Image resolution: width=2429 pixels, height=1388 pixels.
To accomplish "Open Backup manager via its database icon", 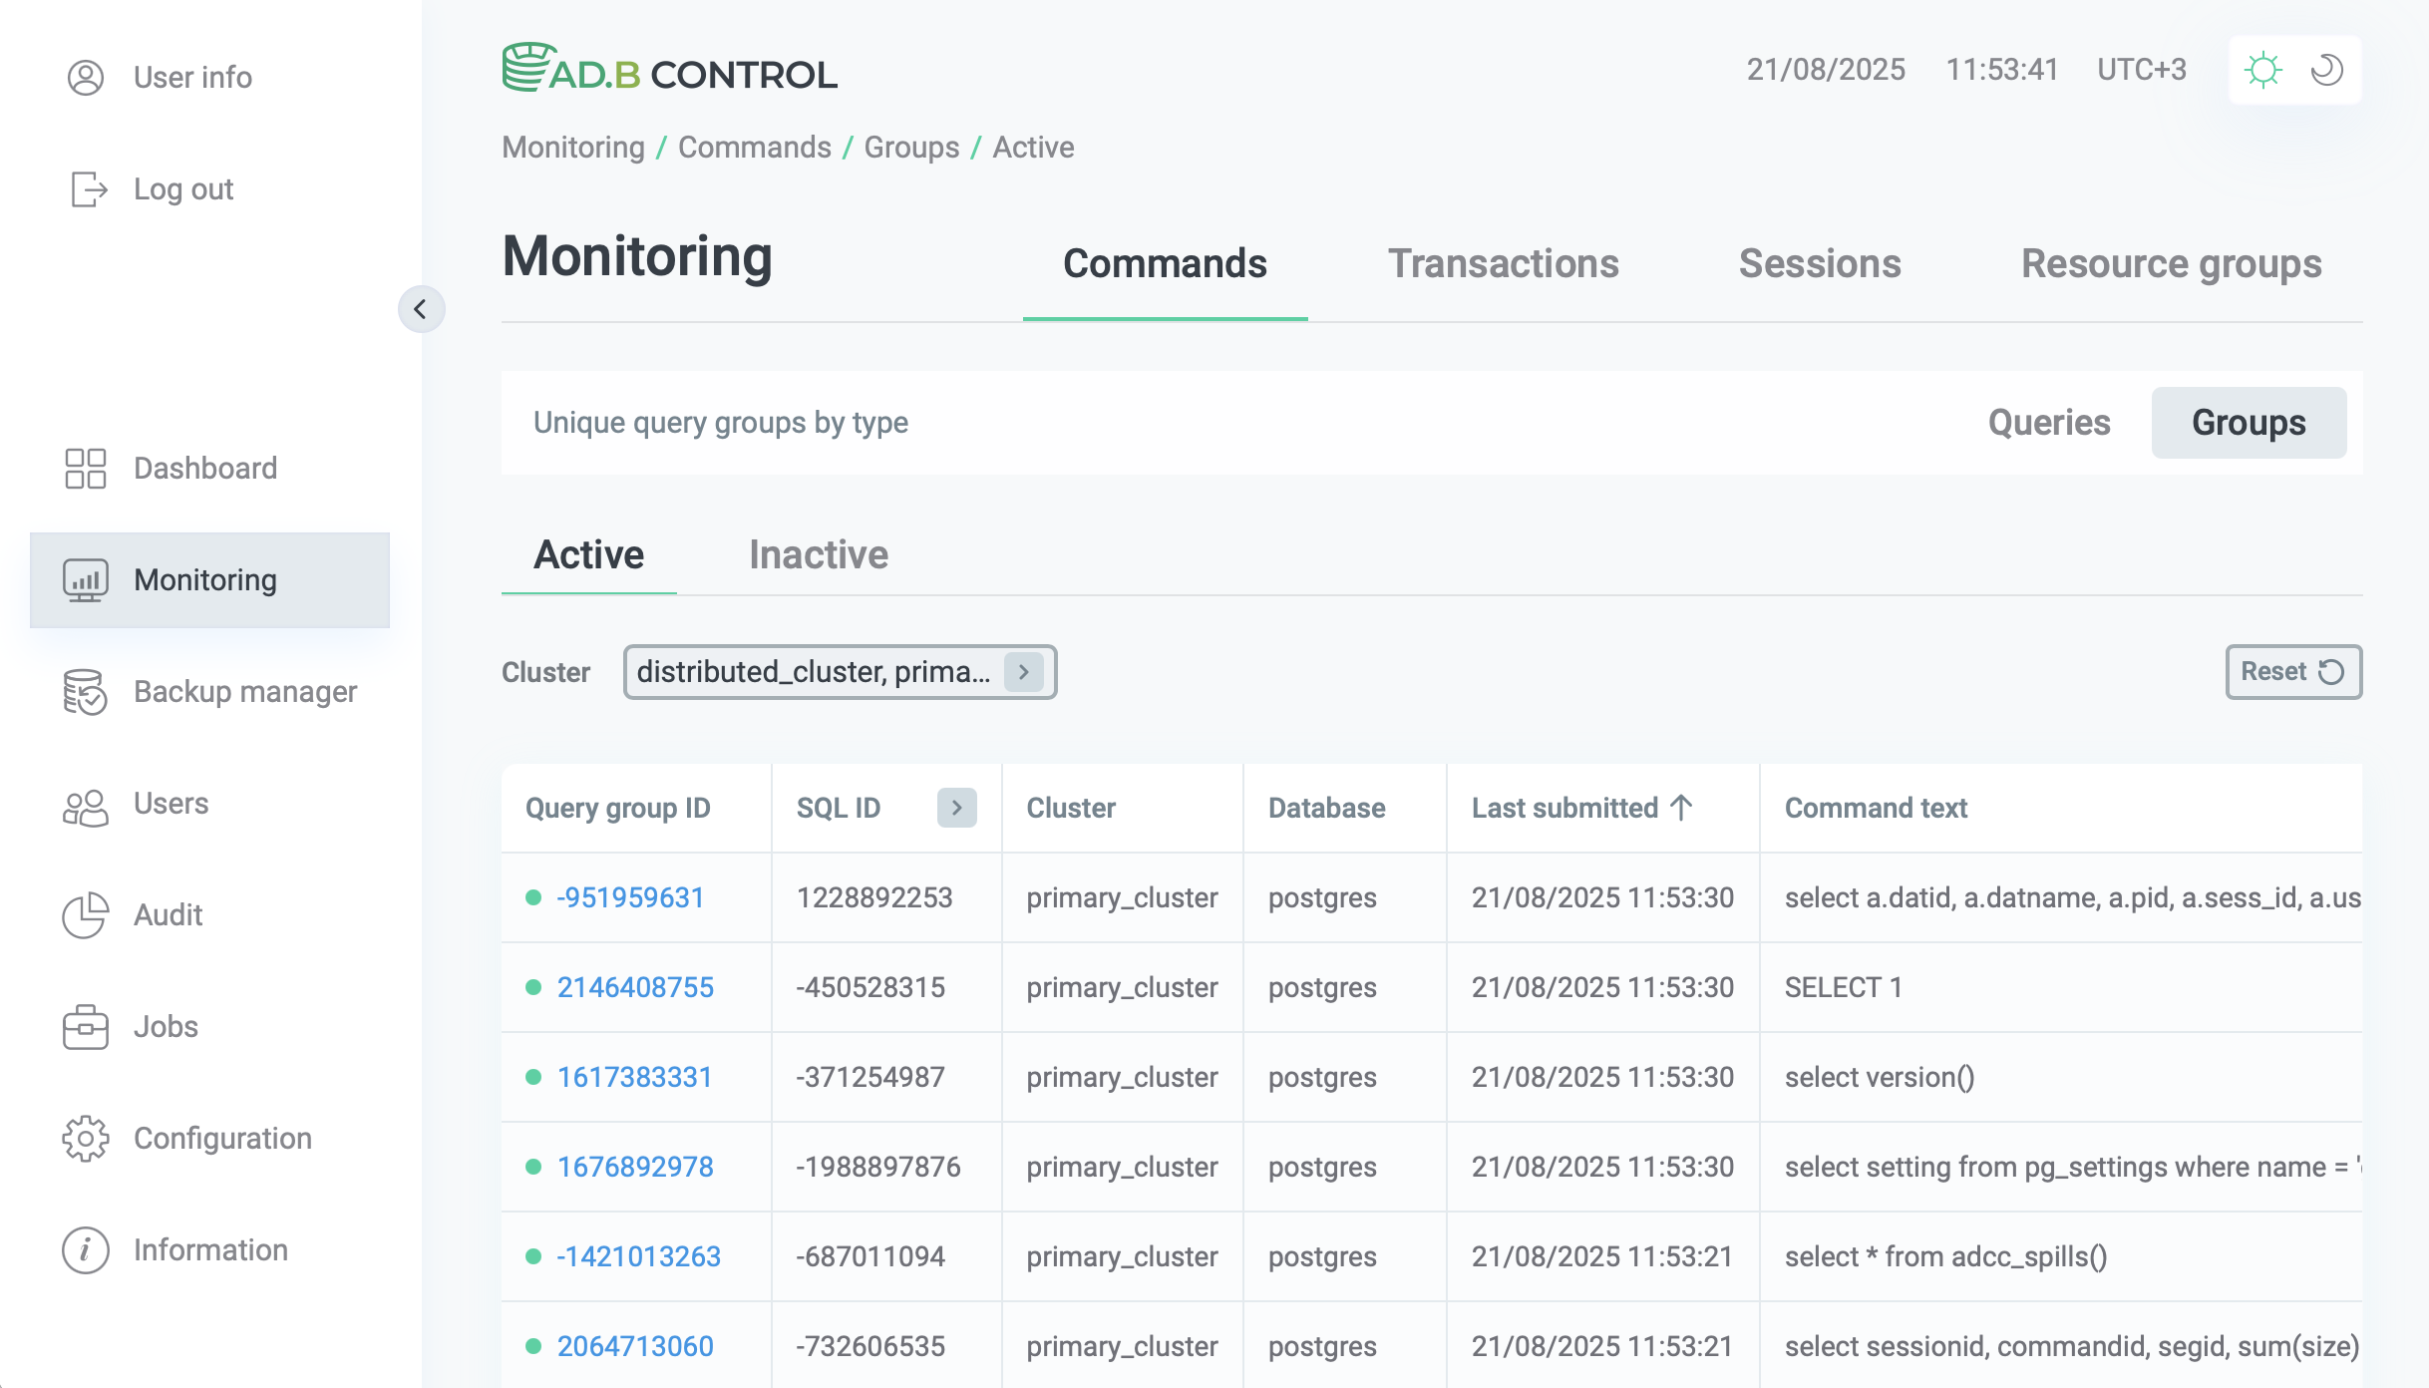I will pyautogui.click(x=85, y=692).
